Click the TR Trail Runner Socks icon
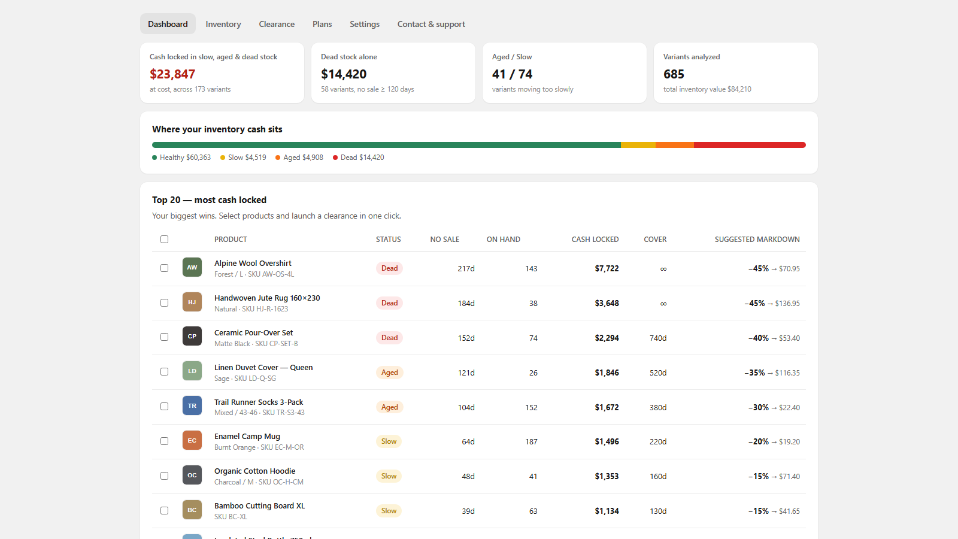The width and height of the screenshot is (958, 539). click(192, 406)
